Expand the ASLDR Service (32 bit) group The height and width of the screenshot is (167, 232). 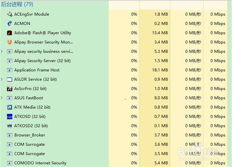click(2, 79)
